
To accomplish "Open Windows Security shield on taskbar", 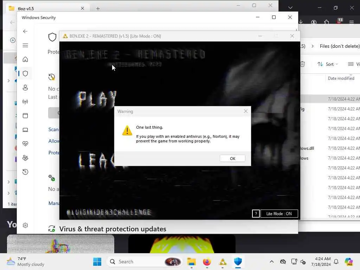I will click(x=238, y=262).
